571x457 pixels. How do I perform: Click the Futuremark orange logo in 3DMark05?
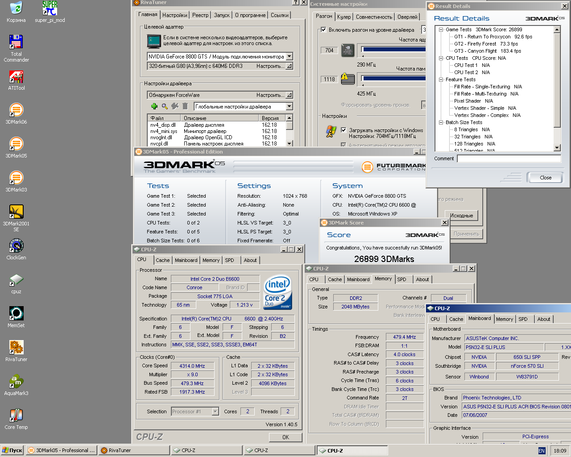point(367,167)
